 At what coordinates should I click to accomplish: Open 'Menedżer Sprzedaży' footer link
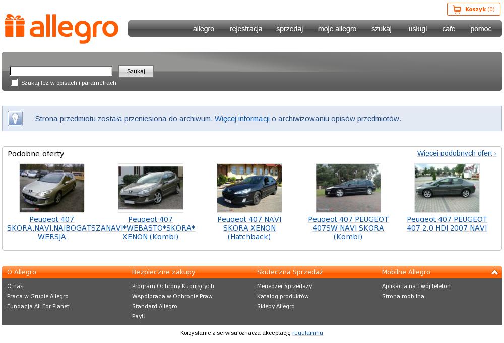click(x=284, y=286)
